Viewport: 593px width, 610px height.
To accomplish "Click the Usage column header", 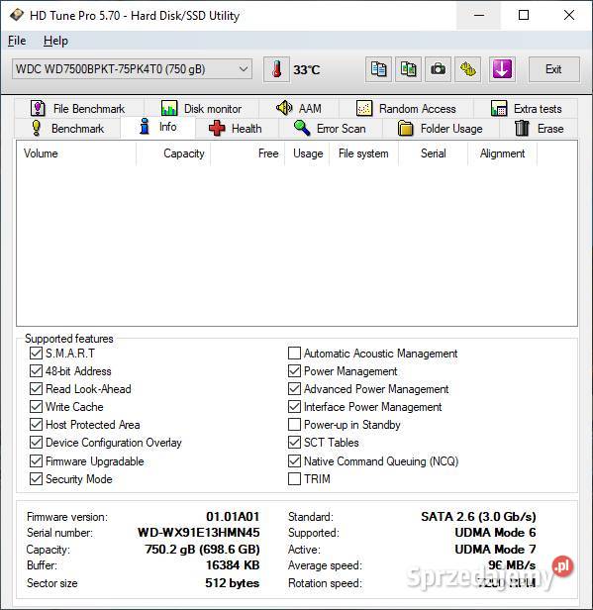I will click(307, 153).
